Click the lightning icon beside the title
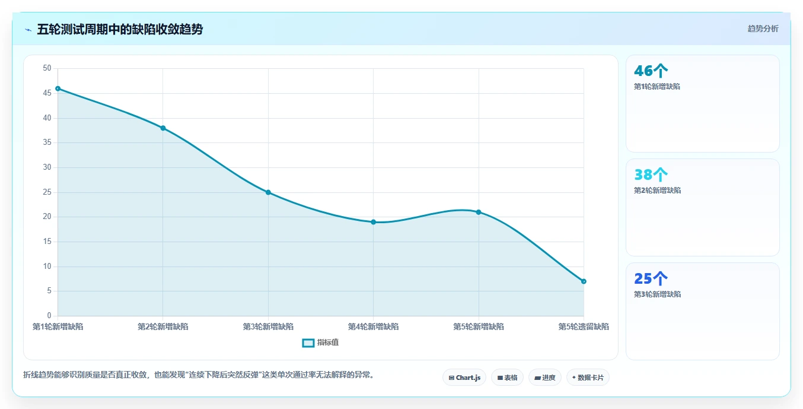 pos(28,30)
